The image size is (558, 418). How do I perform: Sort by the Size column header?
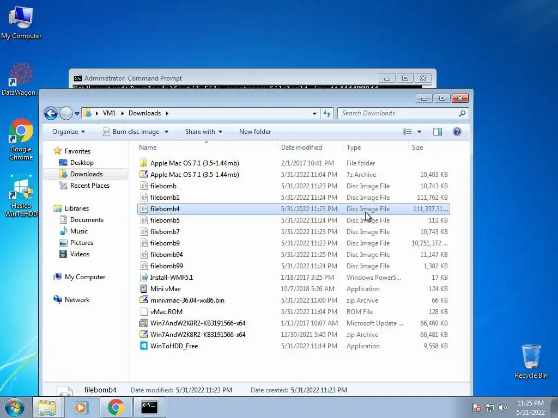430,147
